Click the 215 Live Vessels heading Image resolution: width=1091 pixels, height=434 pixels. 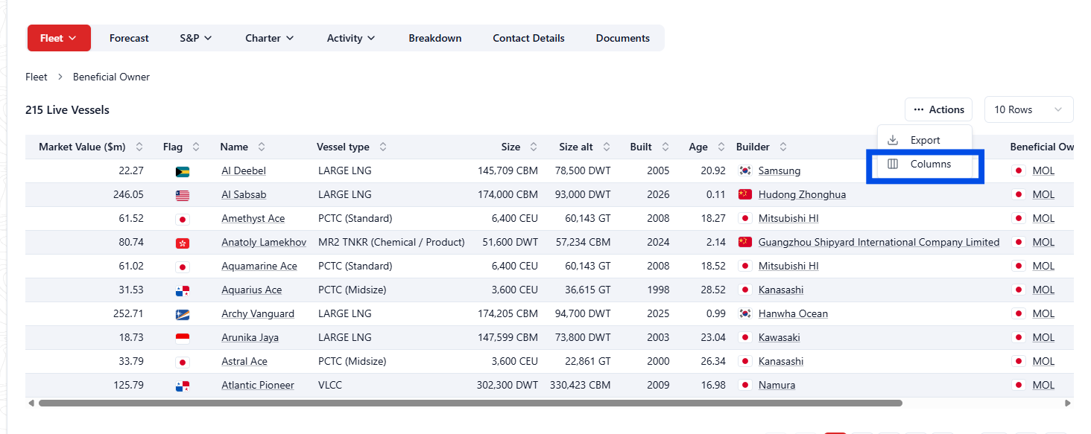(67, 109)
